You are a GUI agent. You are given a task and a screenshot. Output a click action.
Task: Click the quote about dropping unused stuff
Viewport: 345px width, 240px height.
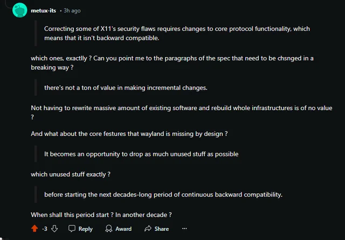point(141,154)
